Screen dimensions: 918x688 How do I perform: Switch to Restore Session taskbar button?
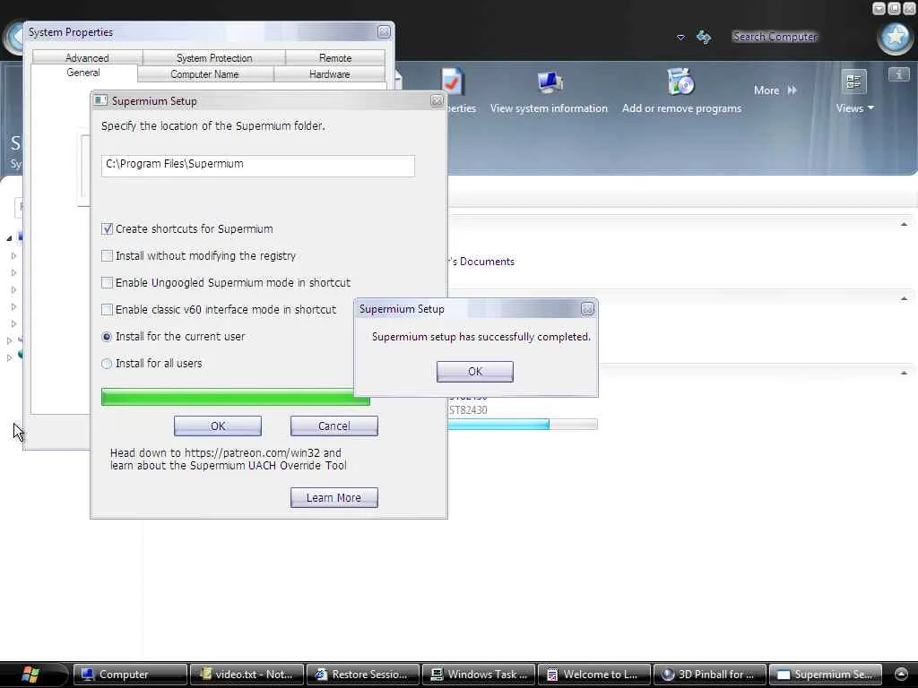[x=362, y=674]
